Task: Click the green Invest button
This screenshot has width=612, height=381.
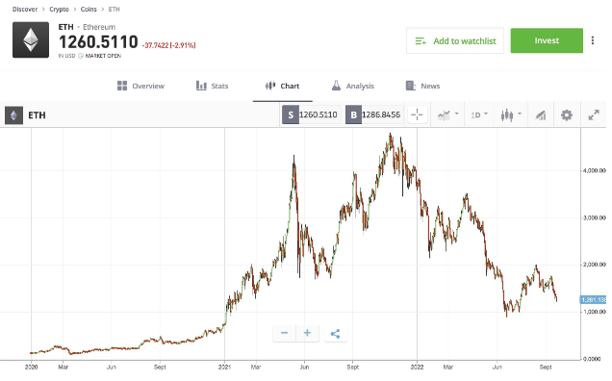Action: [547, 40]
